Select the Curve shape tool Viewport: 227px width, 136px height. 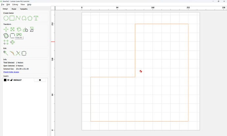pyautogui.click(x=24, y=18)
